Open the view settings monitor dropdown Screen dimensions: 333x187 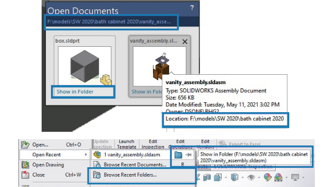tap(303, 178)
